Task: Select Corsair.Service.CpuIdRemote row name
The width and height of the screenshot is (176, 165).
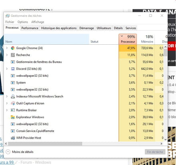Action: point(35,131)
